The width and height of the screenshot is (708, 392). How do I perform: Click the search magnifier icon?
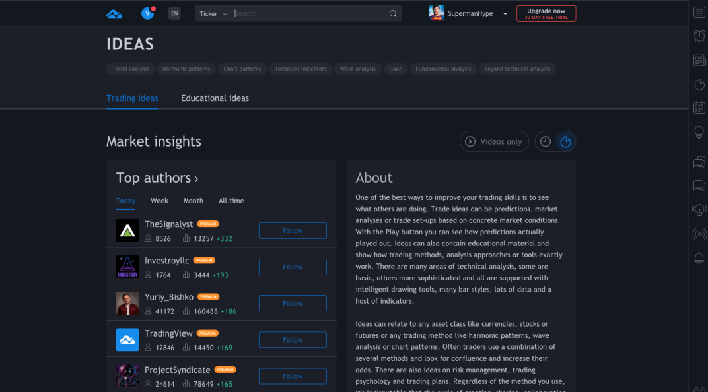[x=393, y=14]
